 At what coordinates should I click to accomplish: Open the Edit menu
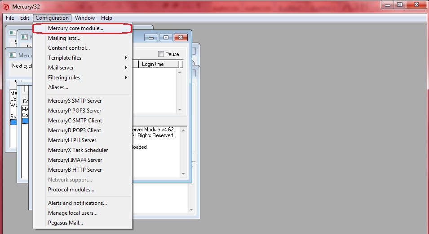click(25, 18)
